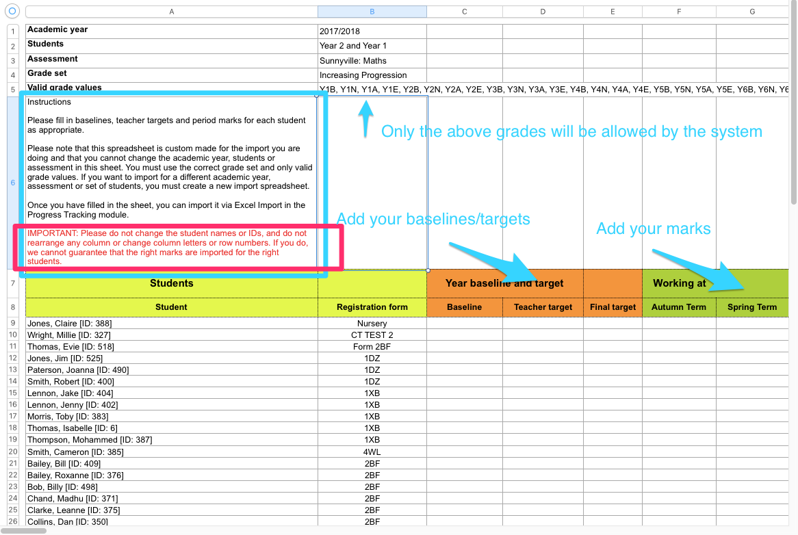Click the Sunnyville: Maths assessment cell
Image resolution: width=798 pixels, height=535 pixels.
pos(372,61)
